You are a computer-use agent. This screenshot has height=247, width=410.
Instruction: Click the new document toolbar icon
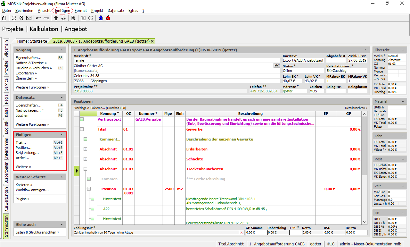(4, 18)
